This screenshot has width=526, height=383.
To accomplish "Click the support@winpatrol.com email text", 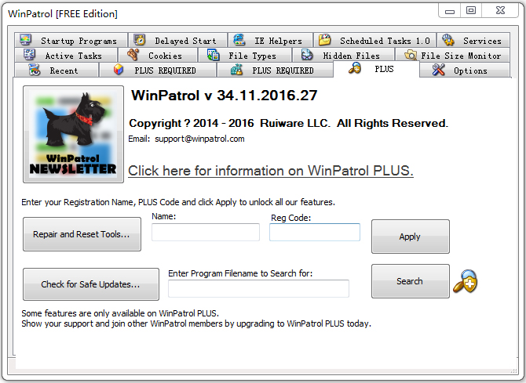I will (199, 139).
